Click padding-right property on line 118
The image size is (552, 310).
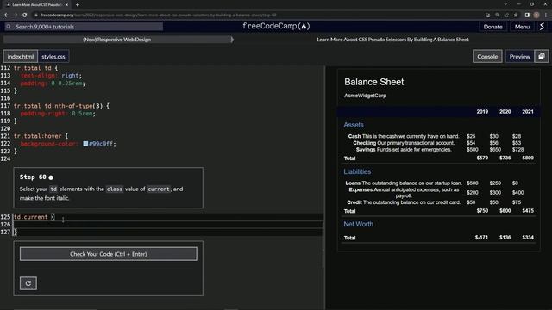43,114
